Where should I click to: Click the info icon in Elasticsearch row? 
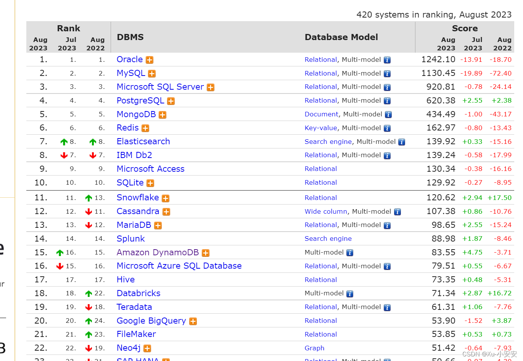point(402,142)
